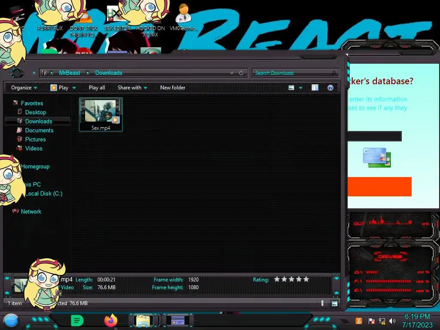
Task: Select the mp4 video file thumbnail
Action: point(101,114)
